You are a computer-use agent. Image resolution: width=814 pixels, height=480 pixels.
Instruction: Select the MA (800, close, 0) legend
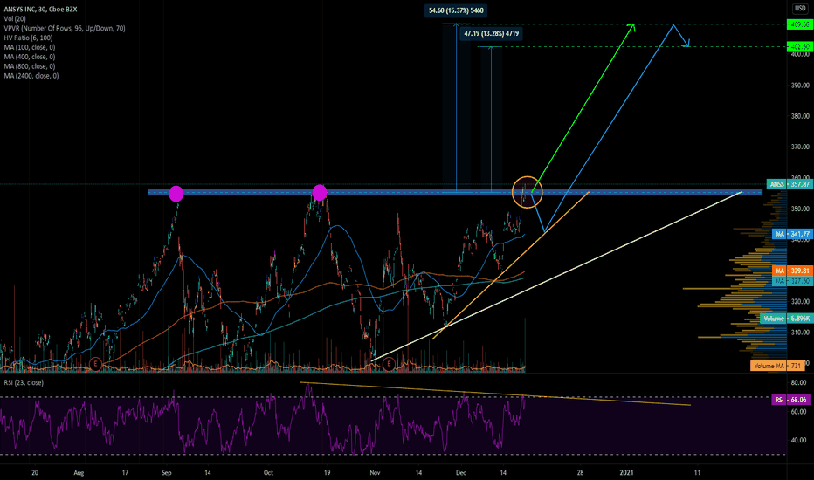[x=30, y=66]
